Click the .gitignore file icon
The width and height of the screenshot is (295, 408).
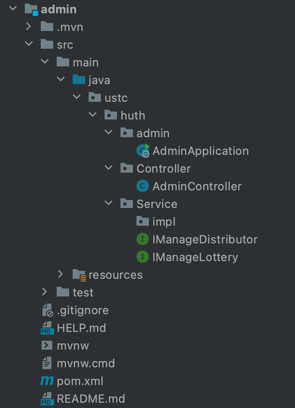point(47,310)
